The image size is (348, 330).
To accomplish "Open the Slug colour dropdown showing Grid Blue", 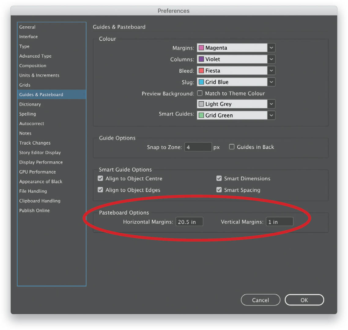I will pos(271,82).
